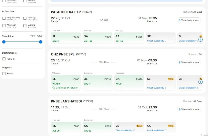Click Tatkal badge on JANSHATBDI 2S card
Screen dimensions: 208x136
click(139, 126)
